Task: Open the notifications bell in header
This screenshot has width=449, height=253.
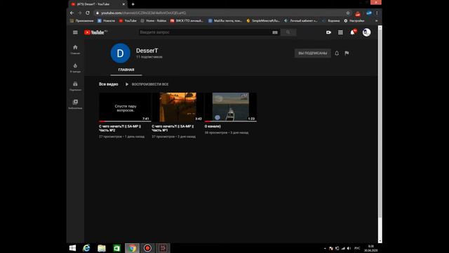Action: pyautogui.click(x=352, y=32)
